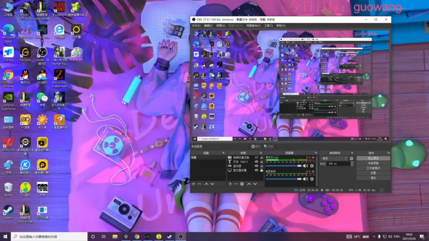Image resolution: width=429 pixels, height=241 pixels.
Task: Remove the selected source with the minus icon
Action: coord(236,184)
